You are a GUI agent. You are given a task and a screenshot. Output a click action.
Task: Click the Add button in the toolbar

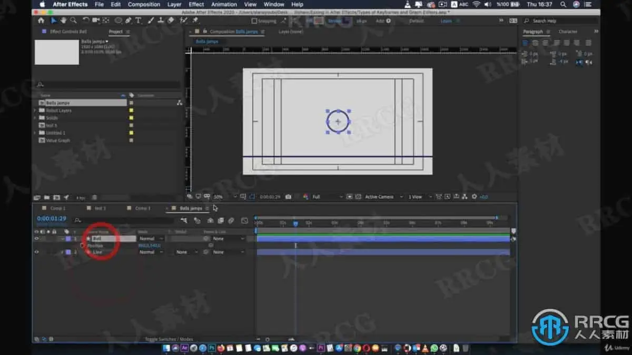[383, 21]
